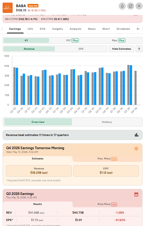Click the Wed, May 13, 2026 date
Image resolution: width=143 pixels, height=226 pixels.
tap(22, 152)
